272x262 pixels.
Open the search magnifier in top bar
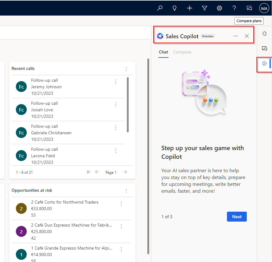pos(160,8)
